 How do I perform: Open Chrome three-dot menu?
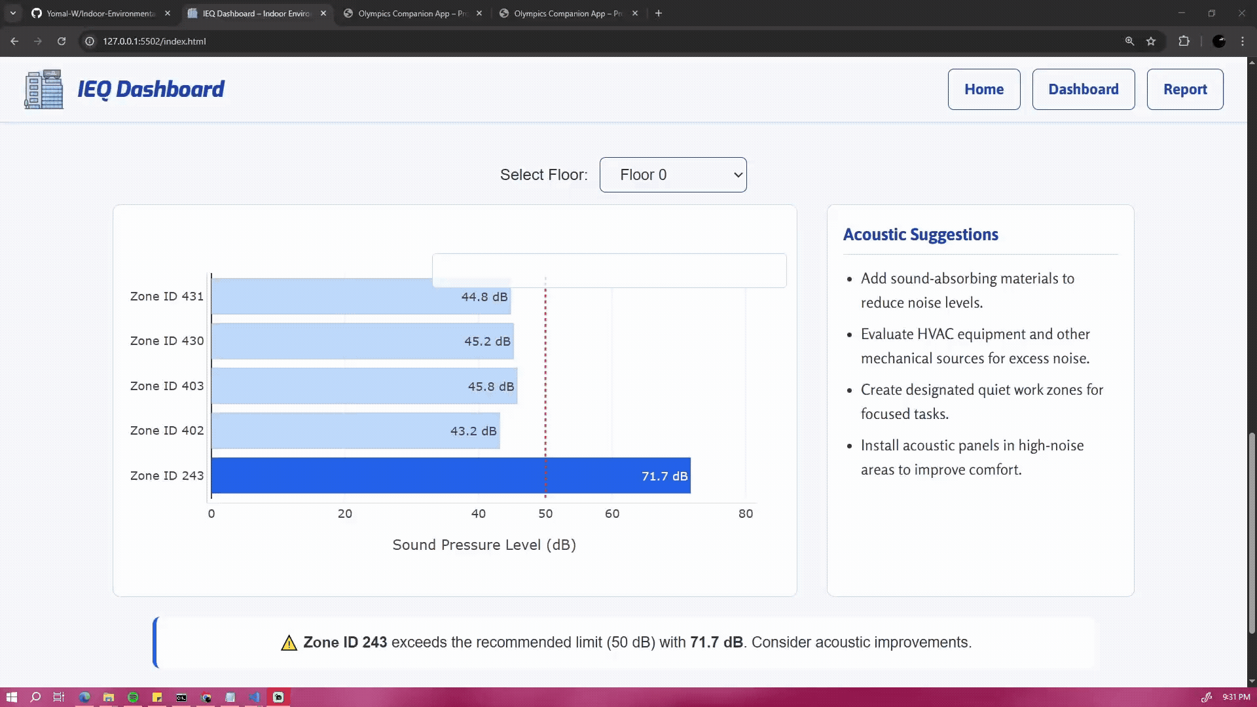tap(1242, 41)
